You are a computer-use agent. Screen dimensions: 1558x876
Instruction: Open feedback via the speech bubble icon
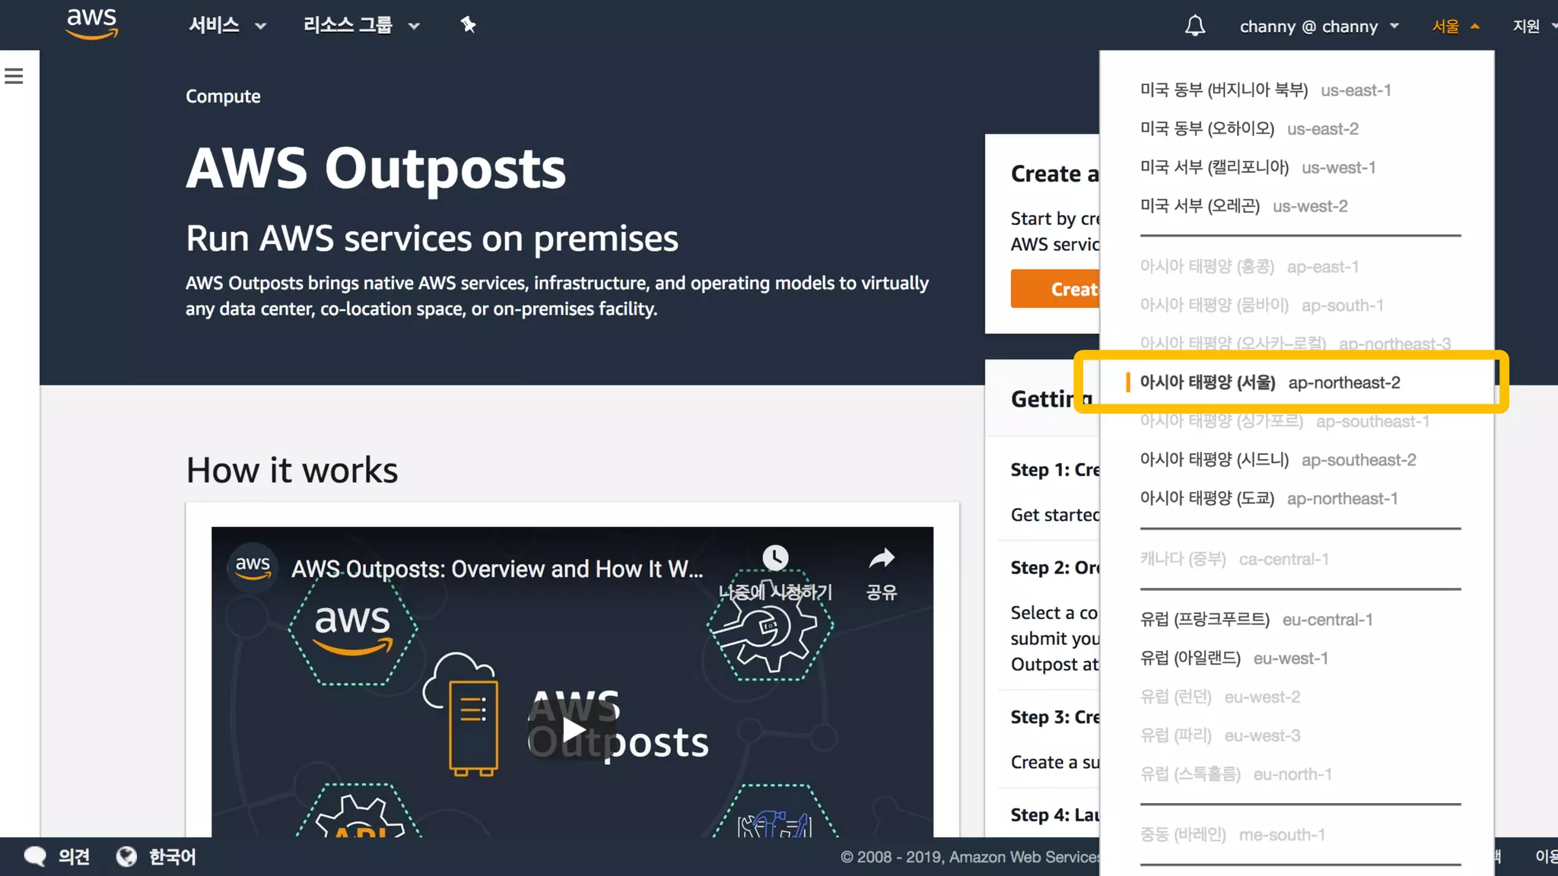[x=35, y=856]
